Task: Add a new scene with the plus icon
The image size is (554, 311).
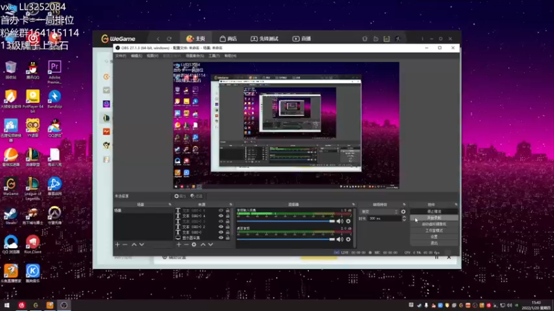Action: click(117, 245)
